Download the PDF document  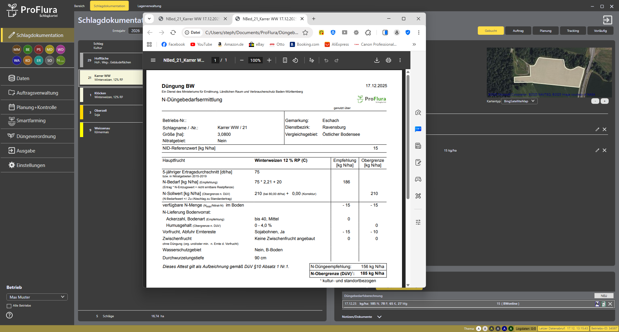pyautogui.click(x=377, y=60)
